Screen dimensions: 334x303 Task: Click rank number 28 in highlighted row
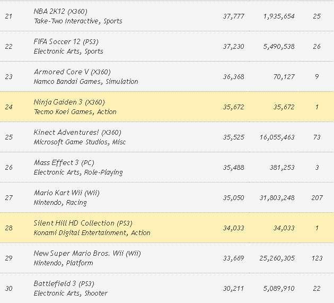[8, 228]
